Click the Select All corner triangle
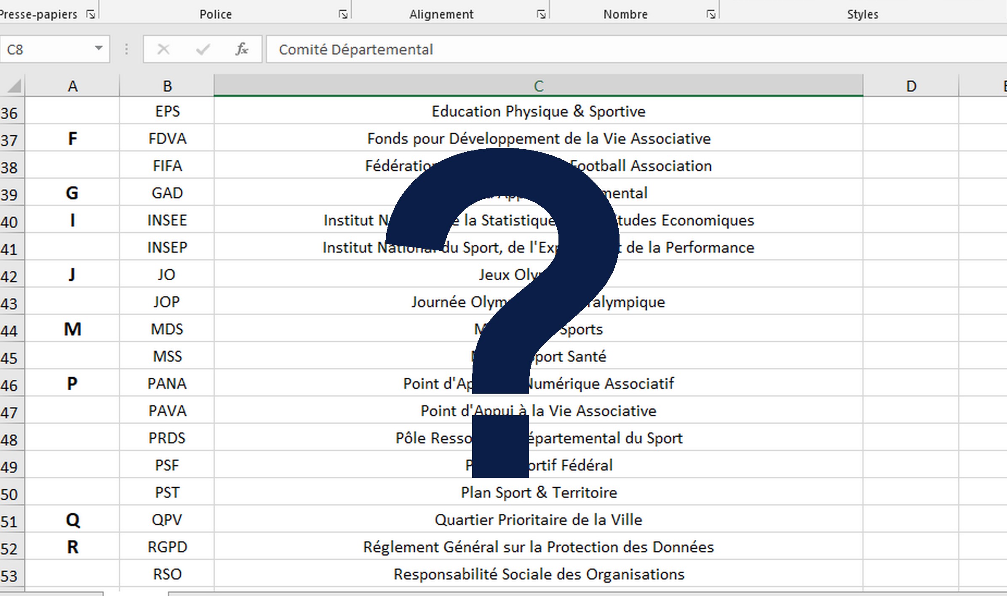Viewport: 1007px width, 596px height. click(x=13, y=86)
